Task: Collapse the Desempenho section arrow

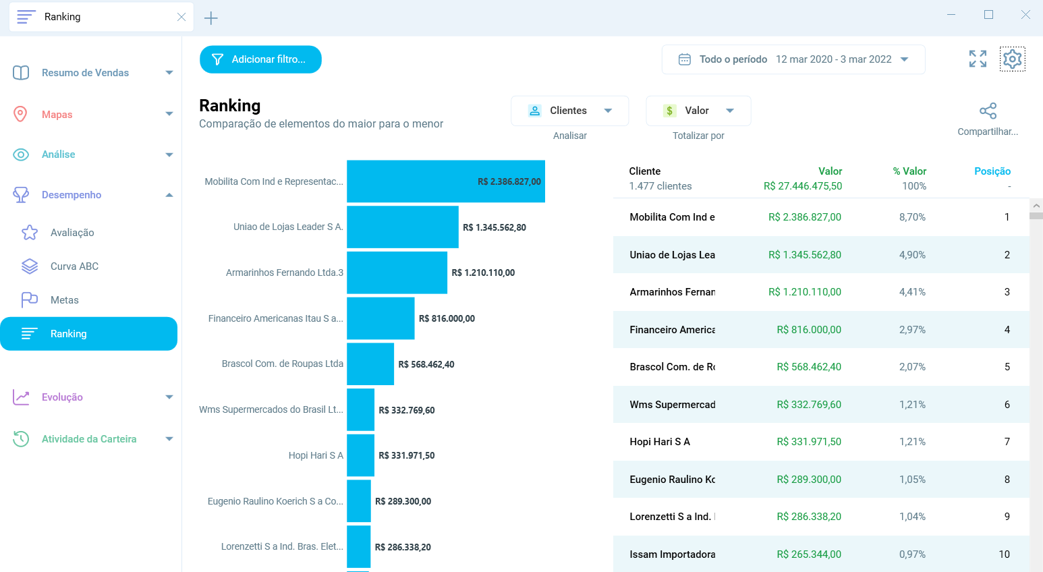Action: (169, 195)
